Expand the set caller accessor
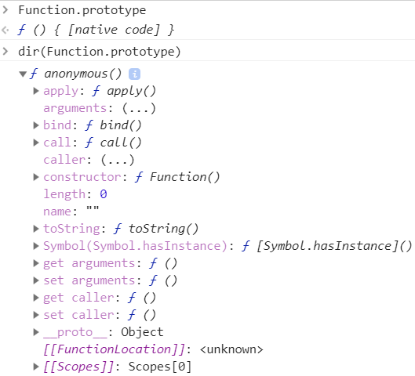415x376 pixels. pos(36,315)
